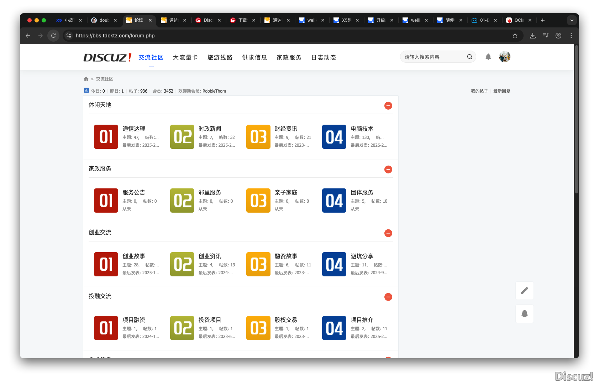Click the home breadcrumb icon
Screen dimensions: 599x385
(x=86, y=78)
